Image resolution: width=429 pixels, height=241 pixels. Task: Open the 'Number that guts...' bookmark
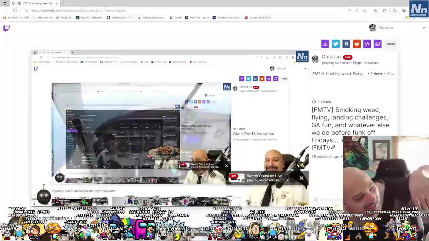(226, 18)
